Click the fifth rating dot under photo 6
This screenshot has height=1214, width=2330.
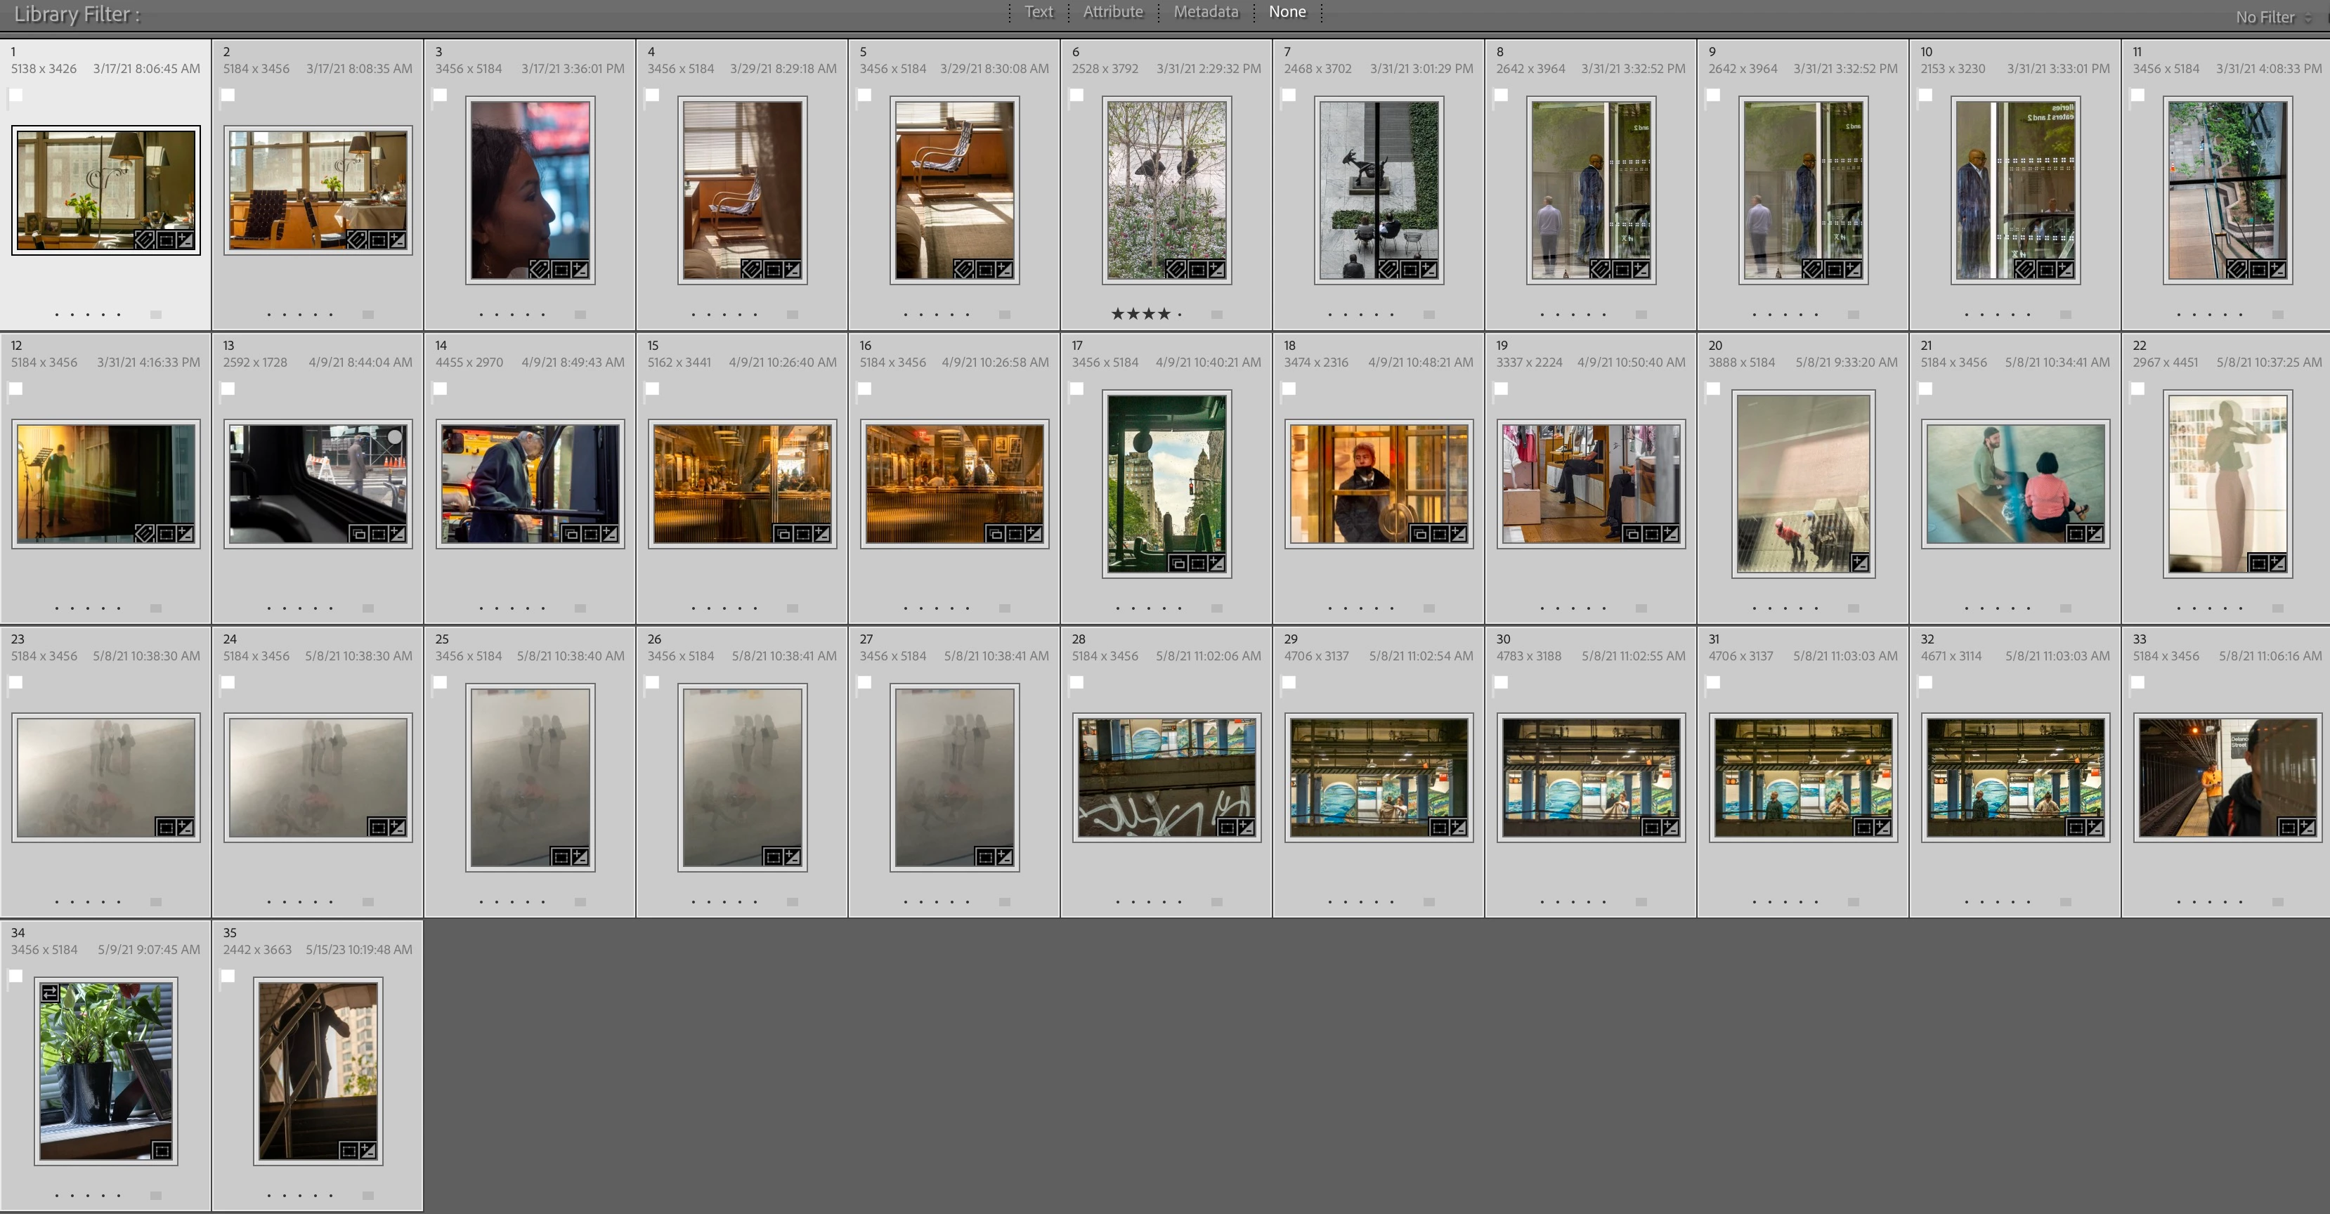point(1180,315)
